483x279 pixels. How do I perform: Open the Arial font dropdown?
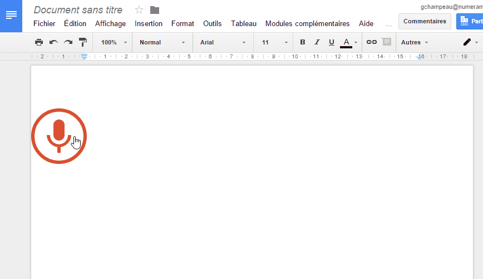pyautogui.click(x=223, y=42)
